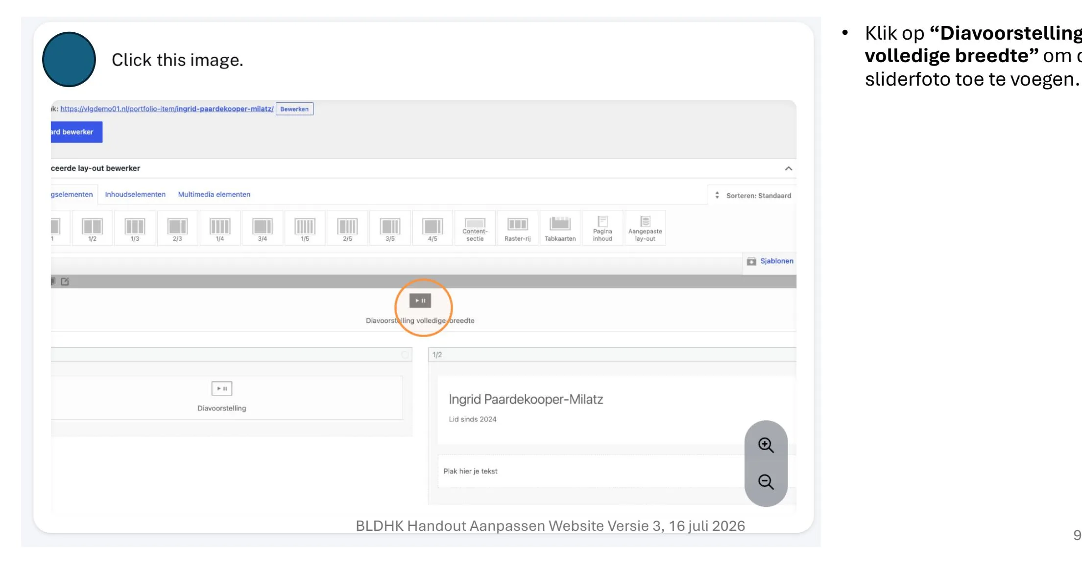Insert a Raster-rij element

point(517,228)
